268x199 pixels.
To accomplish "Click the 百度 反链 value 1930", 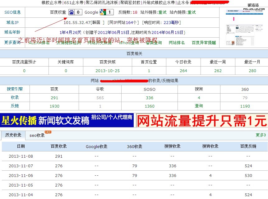I will click(x=54, y=106).
